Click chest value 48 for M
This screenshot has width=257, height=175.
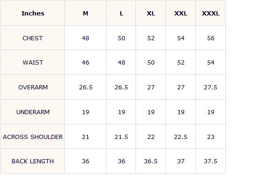tap(86, 38)
